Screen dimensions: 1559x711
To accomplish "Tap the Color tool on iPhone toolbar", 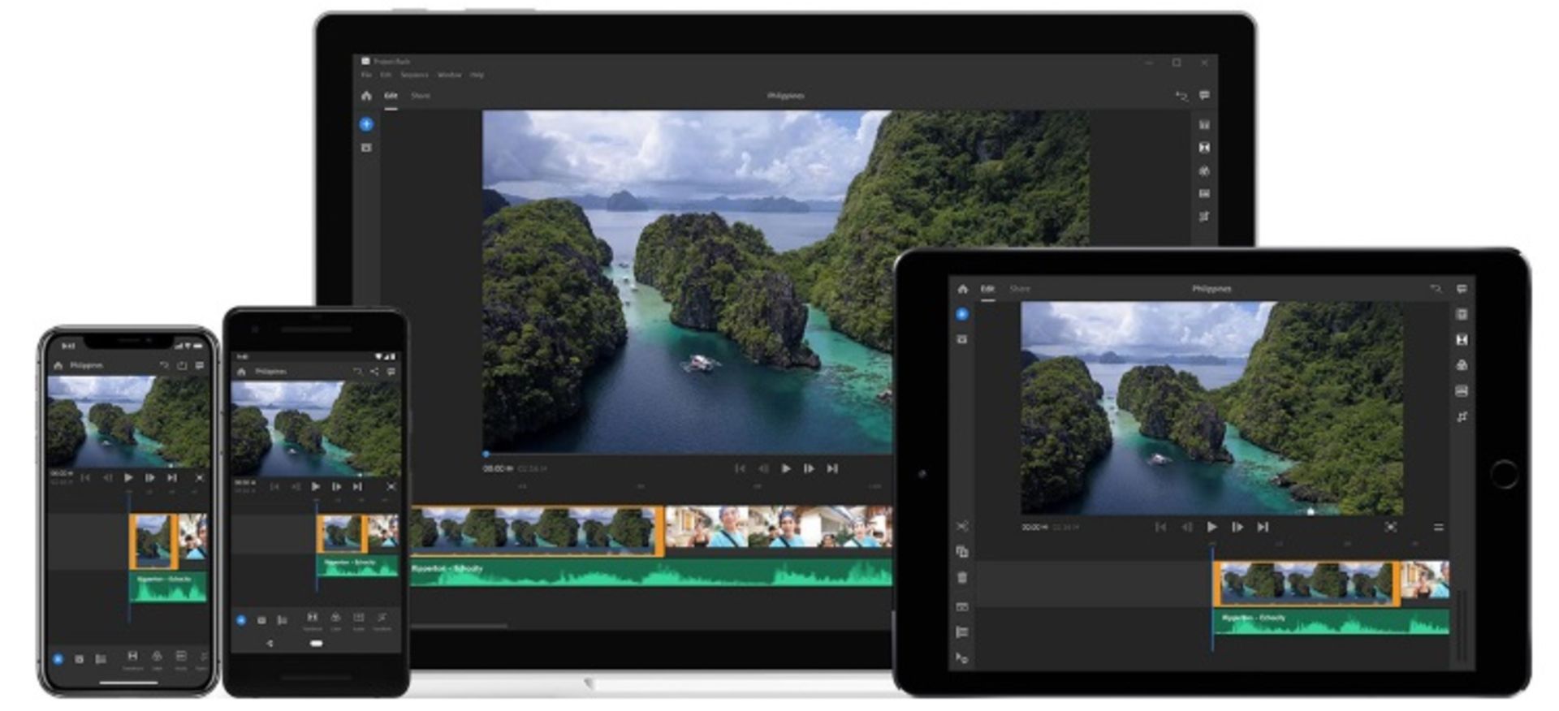I will point(157,658).
